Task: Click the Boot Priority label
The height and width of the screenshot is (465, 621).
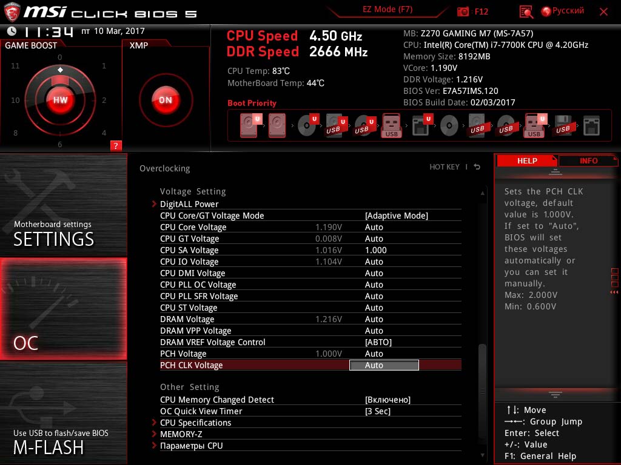Action: (252, 103)
